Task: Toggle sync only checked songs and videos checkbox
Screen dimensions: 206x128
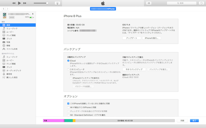Action: click(x=68, y=111)
